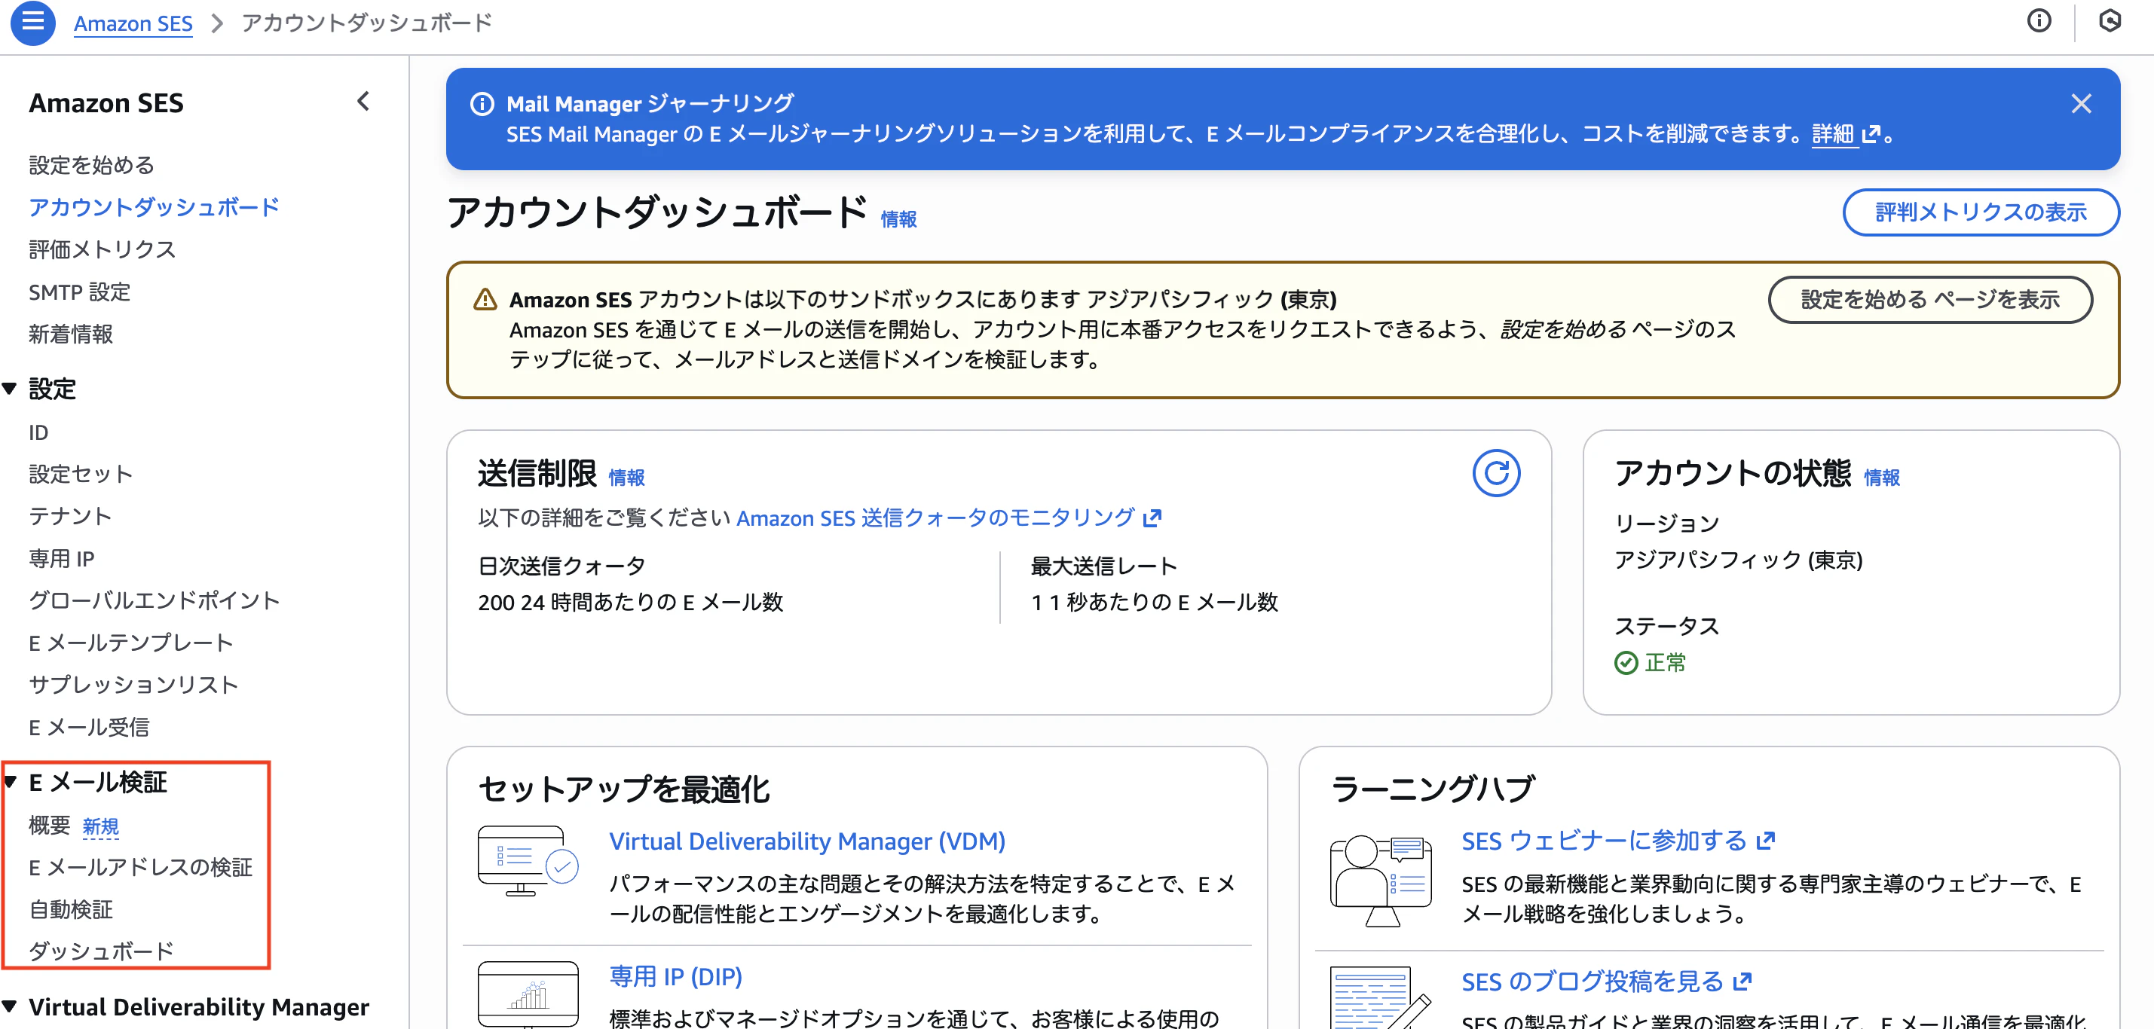Click the SES blog post illustration
2154x1029 pixels.
(1381, 999)
